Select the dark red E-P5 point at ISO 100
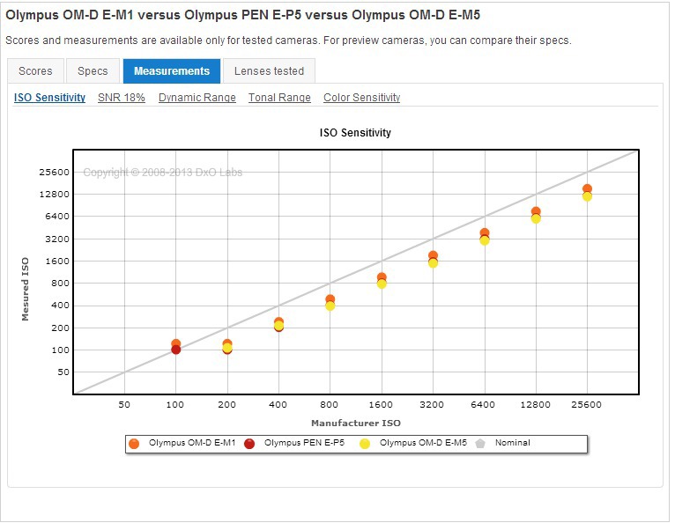This screenshot has width=675, height=523. pos(175,350)
